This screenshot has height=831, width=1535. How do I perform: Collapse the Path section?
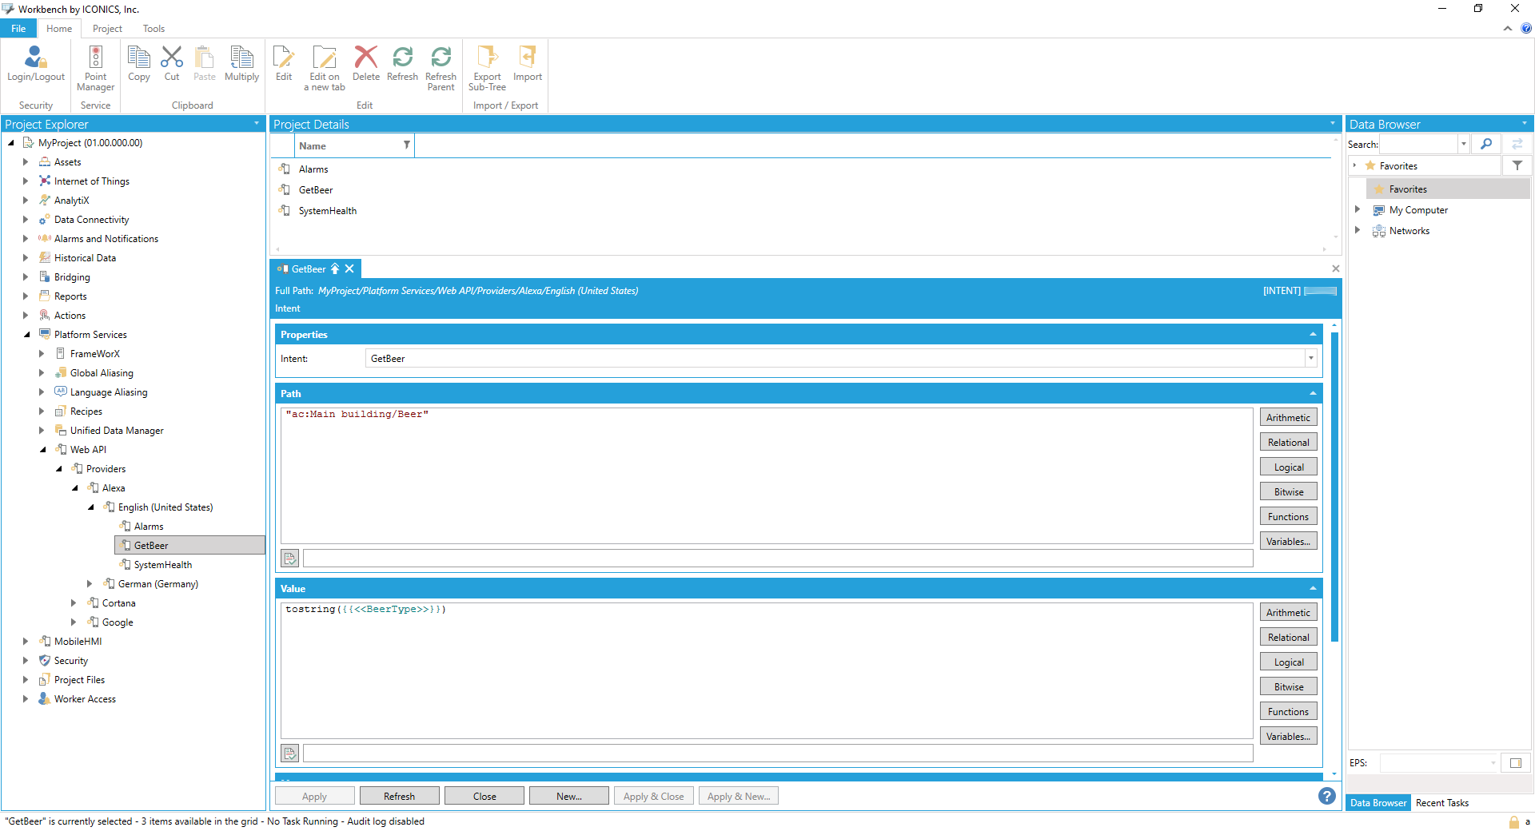click(1312, 393)
